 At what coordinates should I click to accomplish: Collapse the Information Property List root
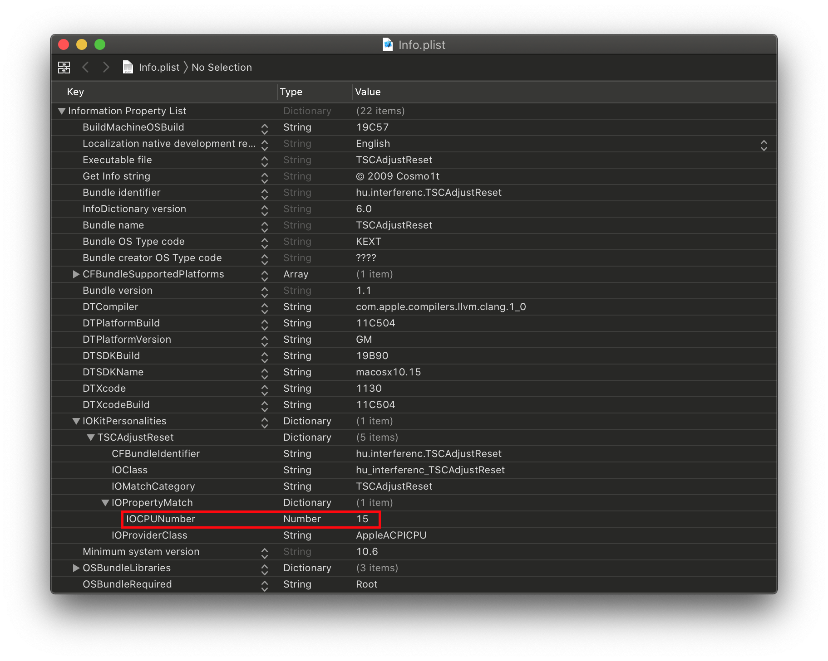pos(62,111)
